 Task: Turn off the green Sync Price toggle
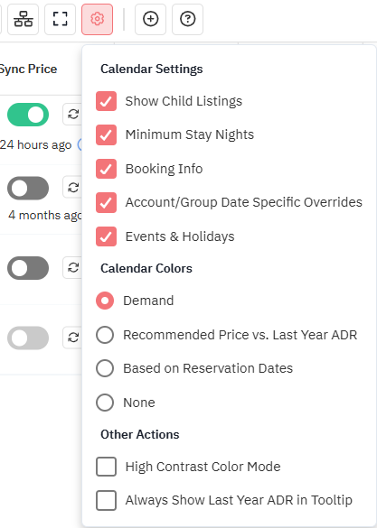(28, 115)
